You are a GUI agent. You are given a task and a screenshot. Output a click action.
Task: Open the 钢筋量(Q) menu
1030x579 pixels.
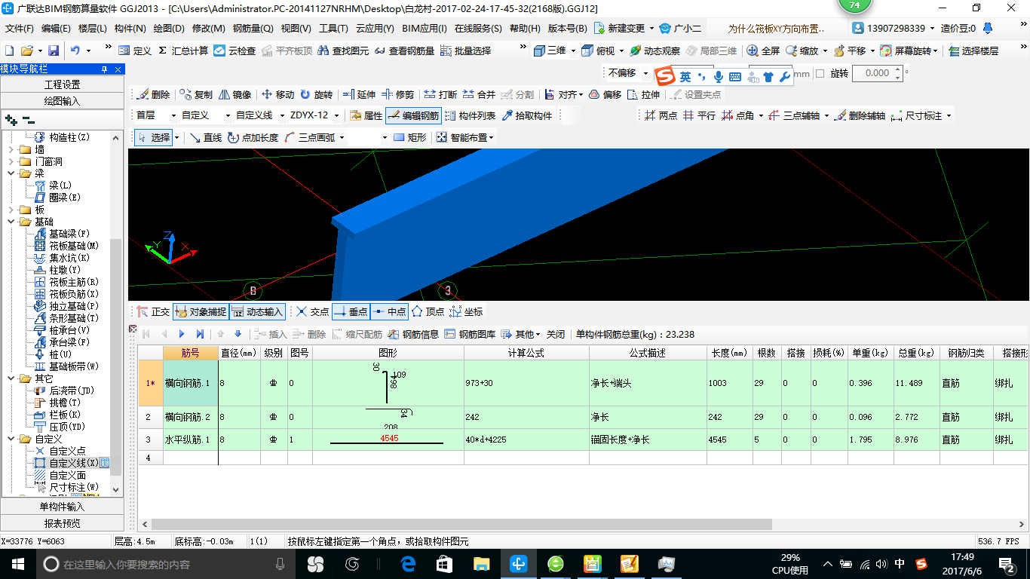click(x=253, y=28)
